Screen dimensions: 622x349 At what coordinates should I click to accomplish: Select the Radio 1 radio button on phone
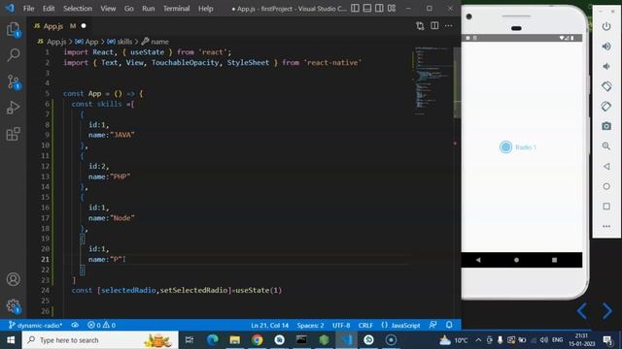click(505, 147)
